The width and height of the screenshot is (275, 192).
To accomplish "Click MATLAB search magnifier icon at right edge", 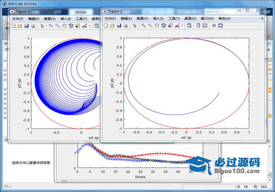I will click(x=269, y=43).
